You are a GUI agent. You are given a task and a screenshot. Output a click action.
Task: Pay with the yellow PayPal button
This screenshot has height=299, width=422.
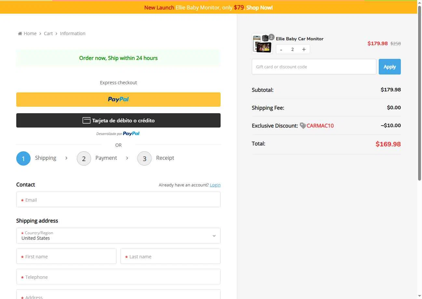(x=118, y=100)
